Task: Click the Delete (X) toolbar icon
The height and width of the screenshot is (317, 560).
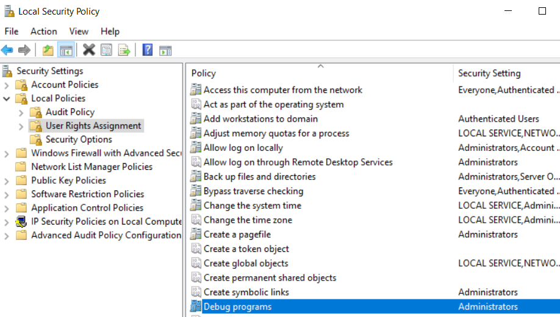Action: pyautogui.click(x=89, y=50)
